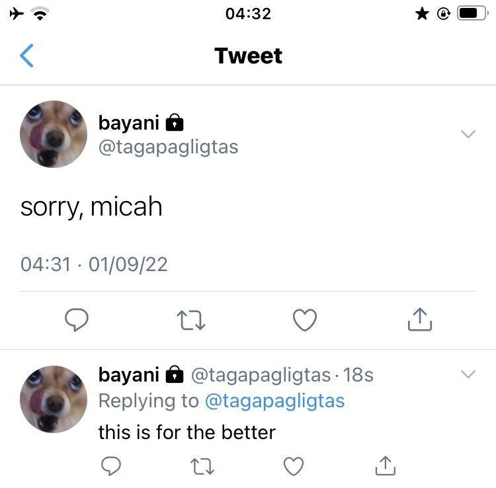Tap the 04:31 · 01/09/22 timestamp
This screenshot has width=496, height=488.
click(94, 264)
